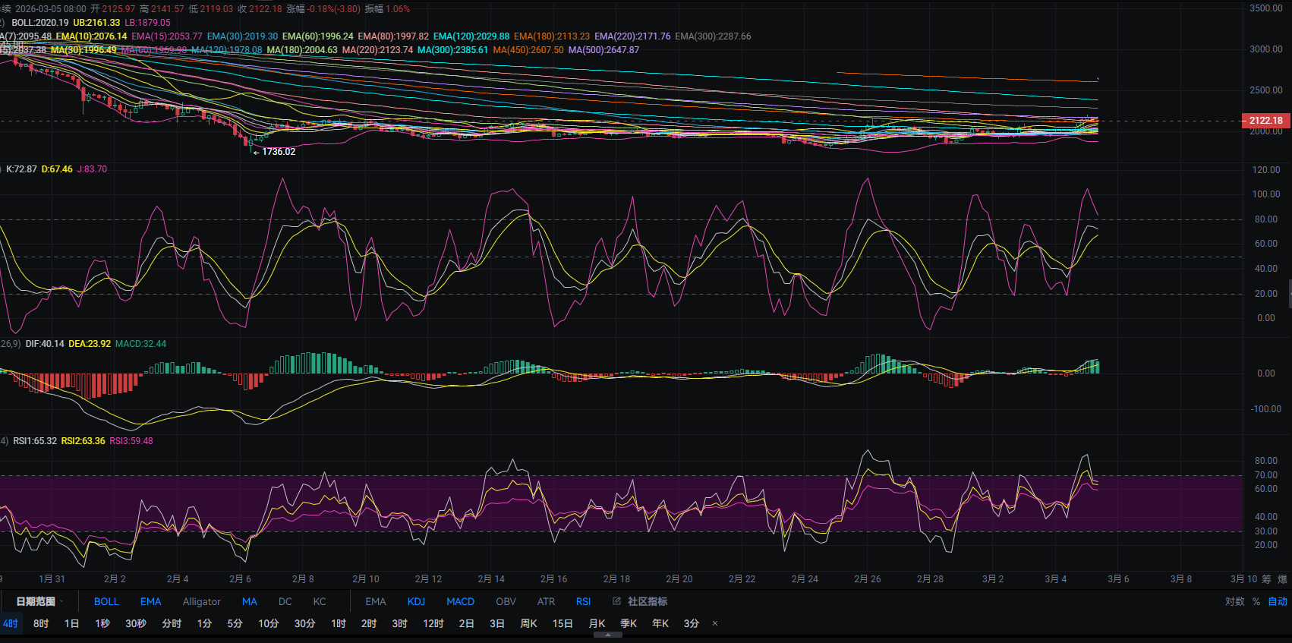Expand the 日期范围 date range dropdown
The image size is (1292, 643).
[39, 601]
